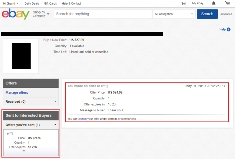This screenshot has height=159, width=235.
Task: Focus the Search for anything field
Action: (103, 14)
